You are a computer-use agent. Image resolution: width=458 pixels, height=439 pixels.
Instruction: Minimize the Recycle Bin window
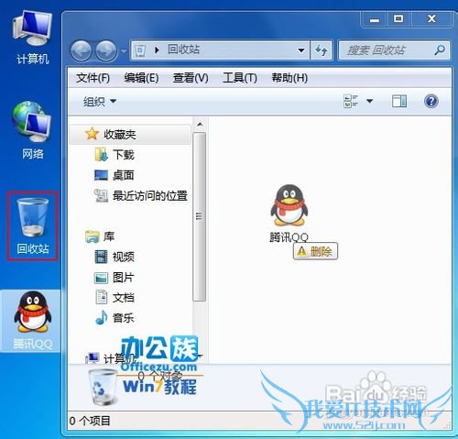375,19
